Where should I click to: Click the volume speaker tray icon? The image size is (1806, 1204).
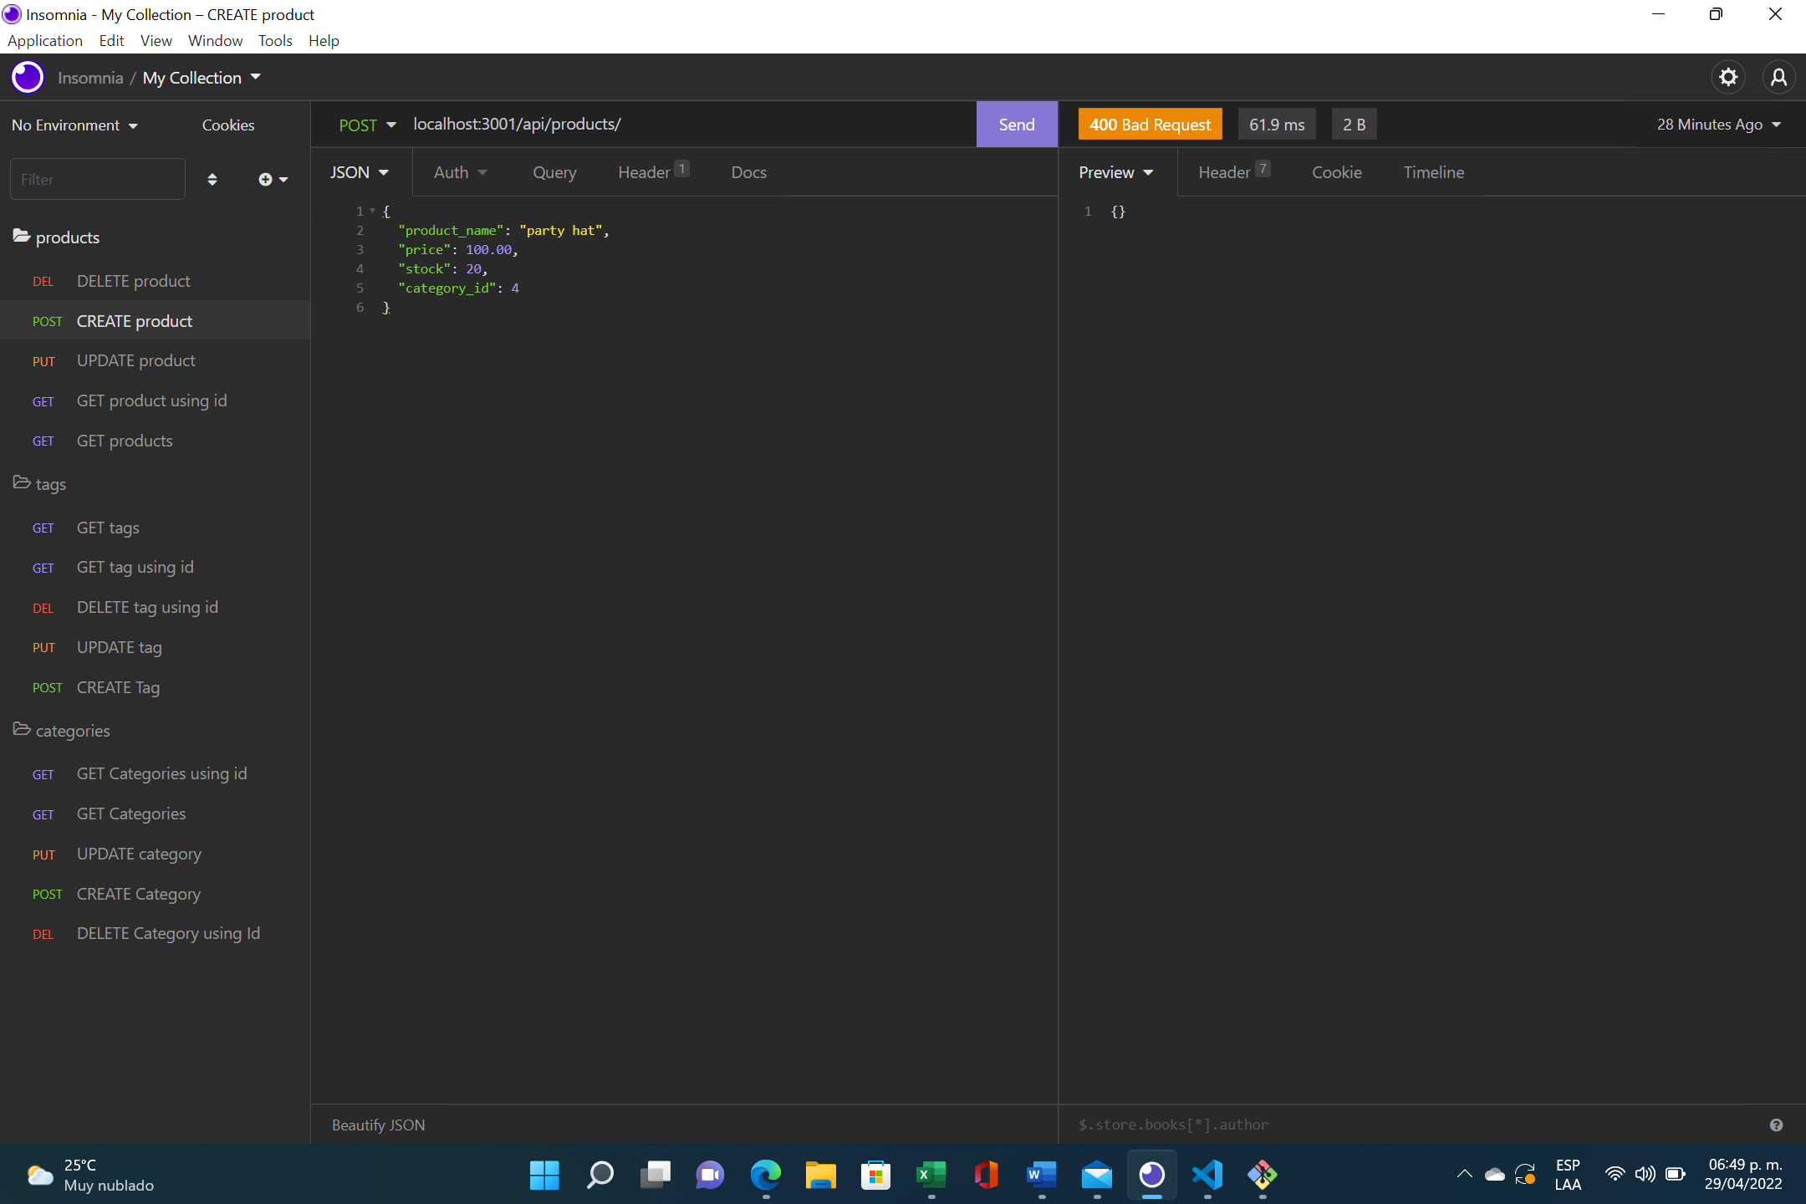(1645, 1174)
